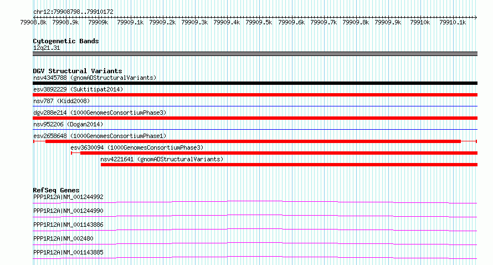Click the red esv3892229 variant bar
The width and height of the screenshot is (493, 265).
(255, 95)
